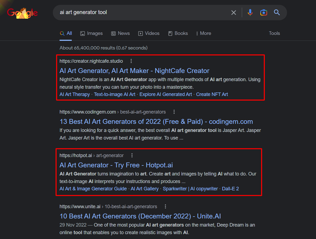Open the Dall-E 2 sitelink
Screen dimensions: 316x239
pyautogui.click(x=230, y=189)
